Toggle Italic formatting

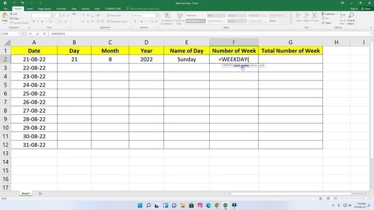click(x=37, y=22)
